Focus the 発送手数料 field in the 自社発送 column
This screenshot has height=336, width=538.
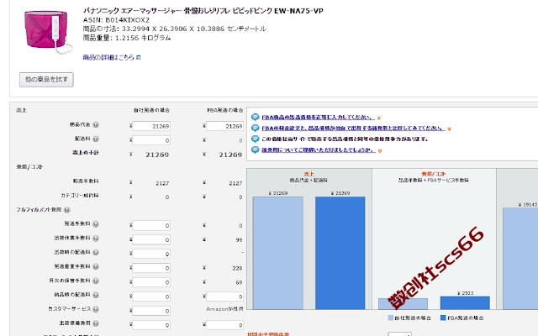pyautogui.click(x=151, y=225)
